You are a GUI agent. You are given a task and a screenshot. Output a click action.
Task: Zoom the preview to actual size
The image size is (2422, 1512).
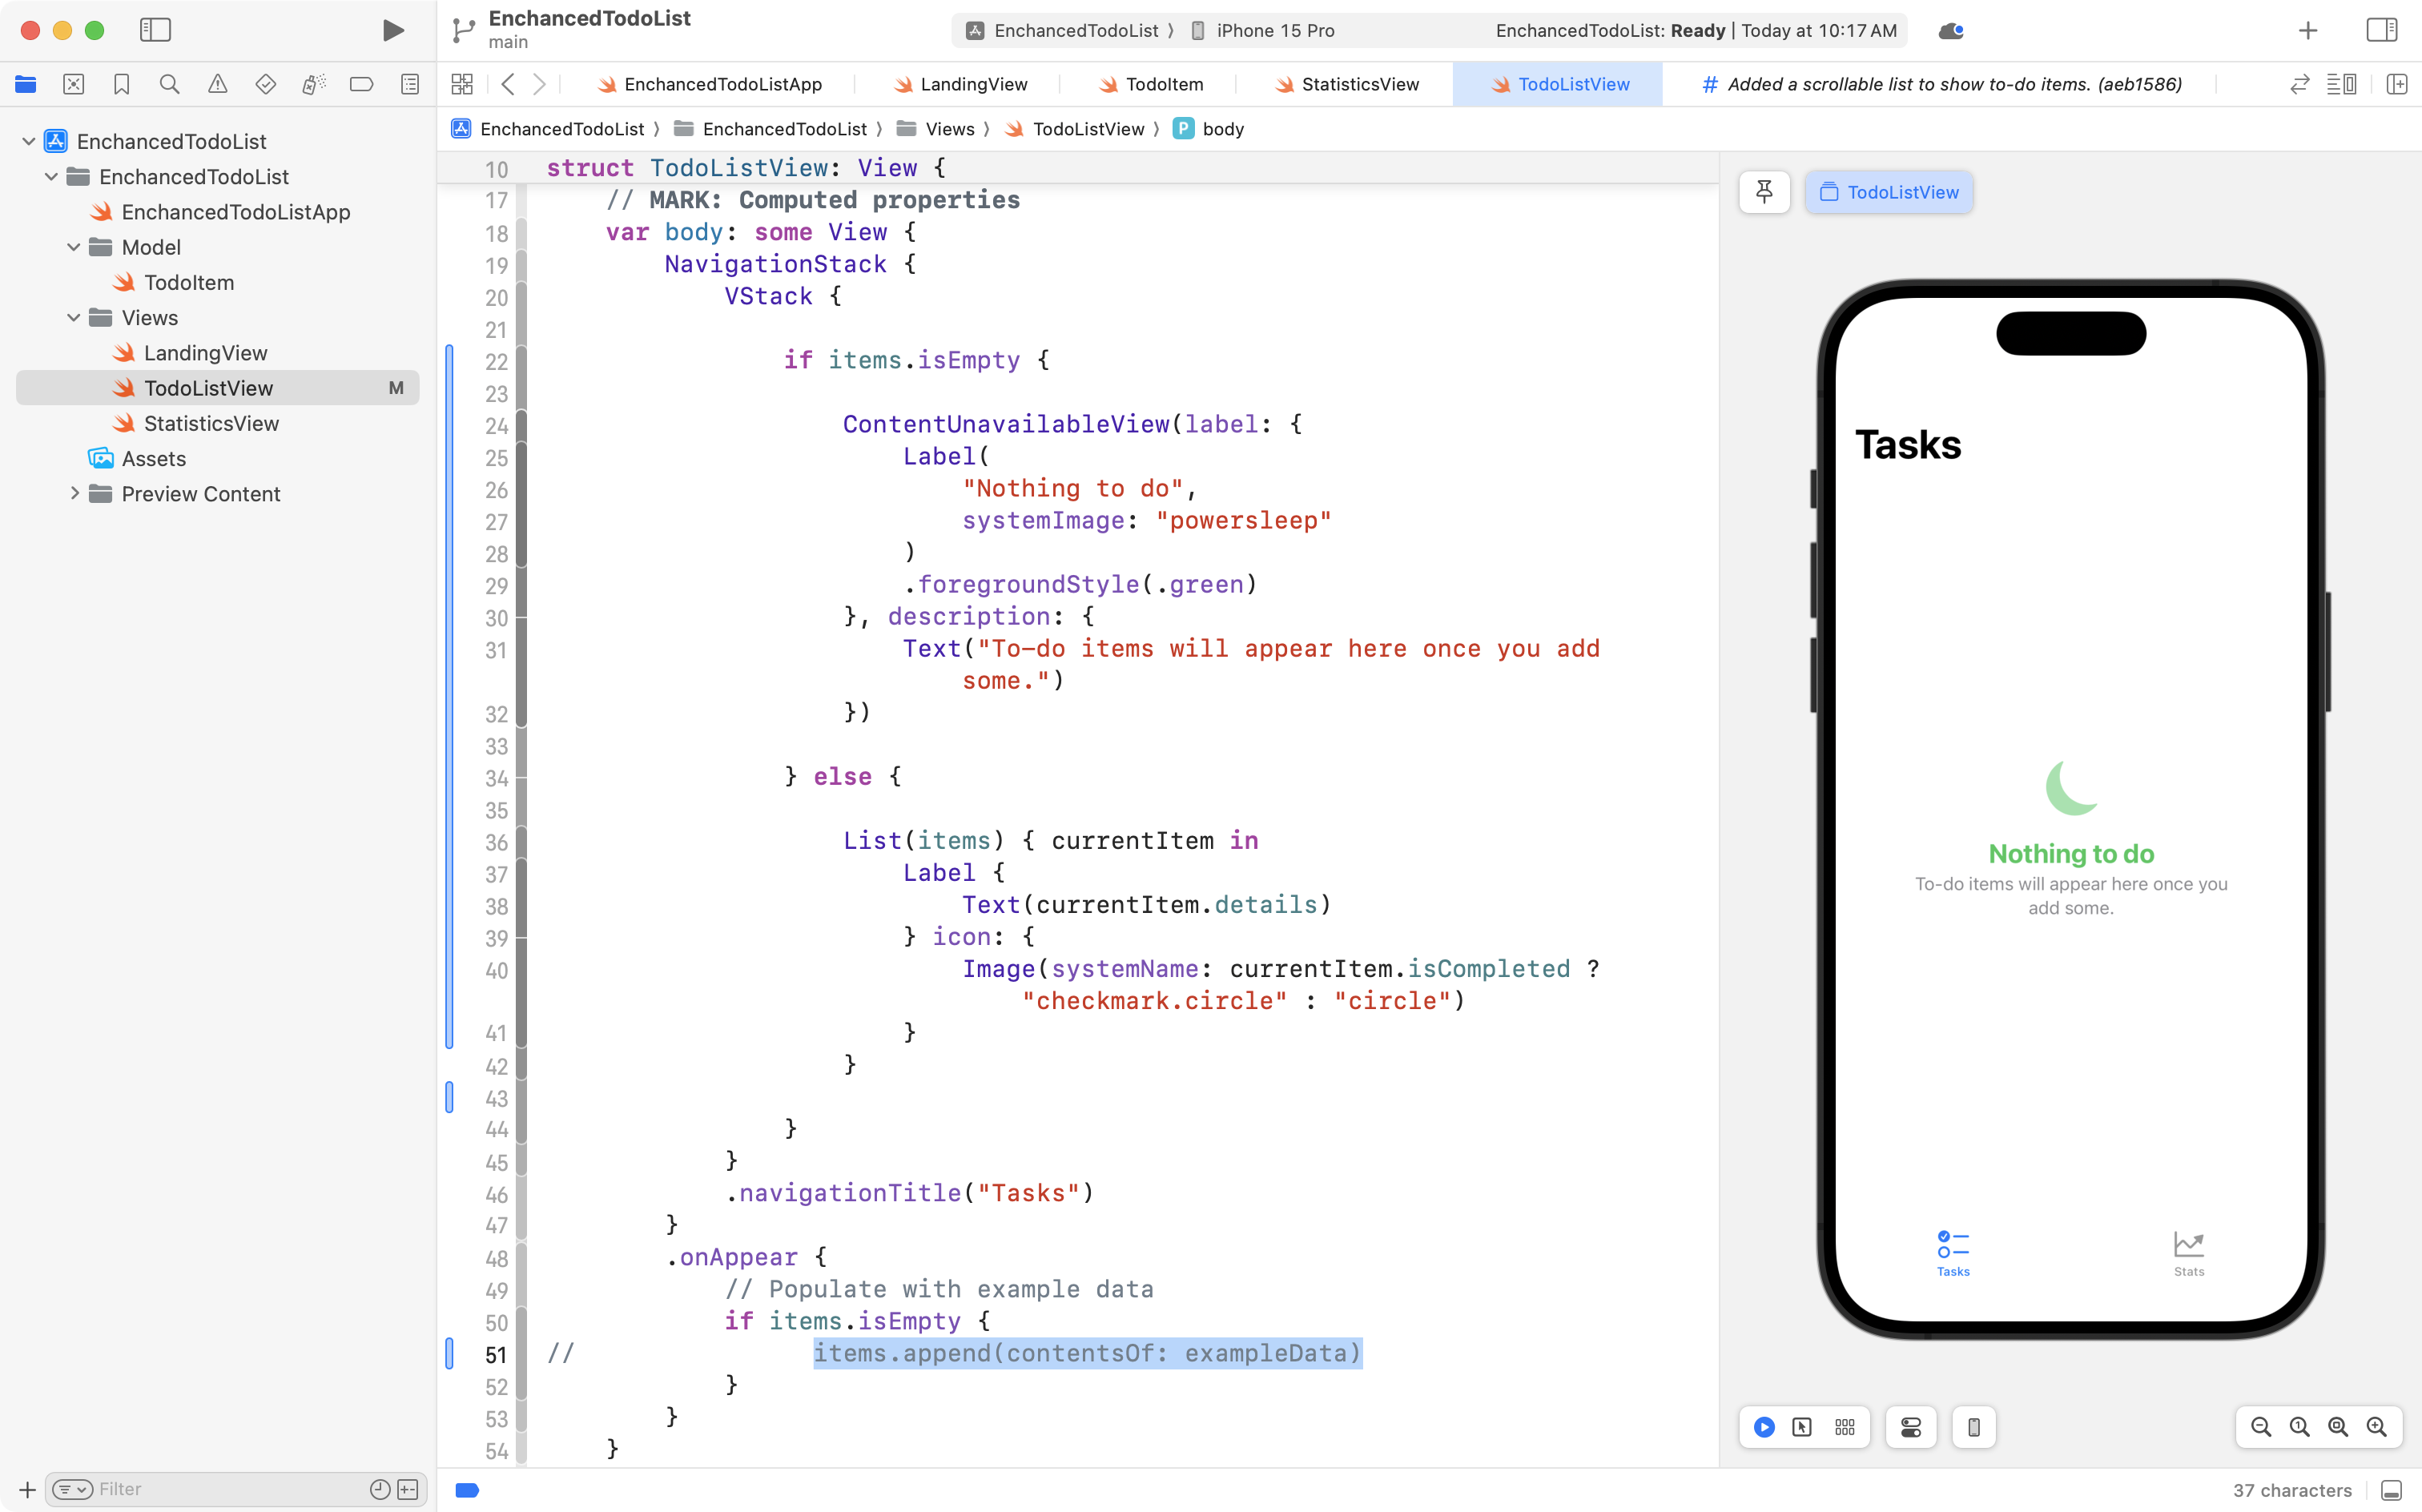2297,1427
